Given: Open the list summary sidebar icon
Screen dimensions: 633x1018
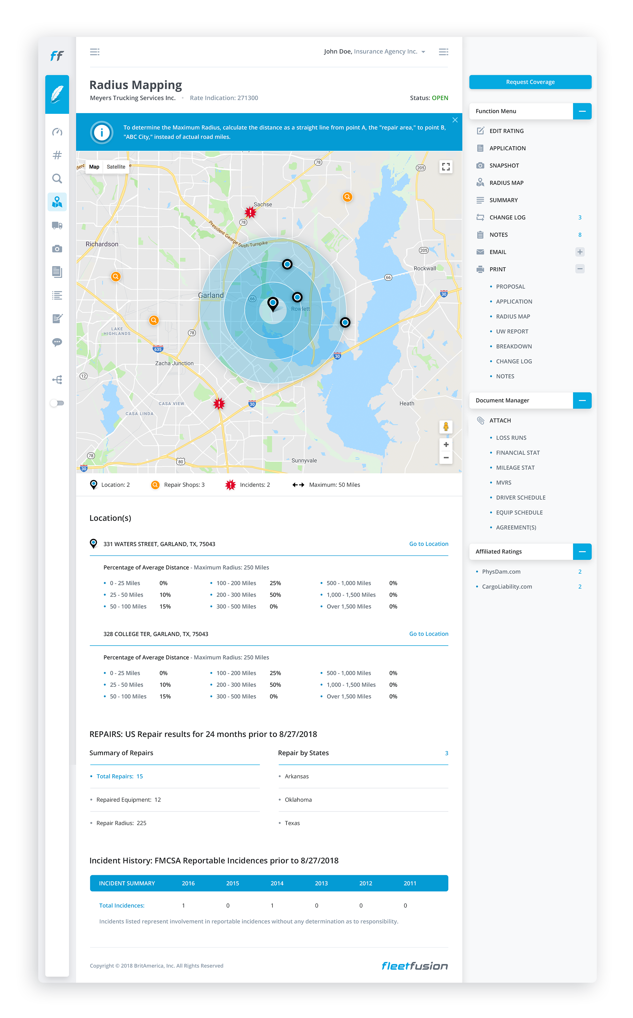Looking at the screenshot, I should click(57, 295).
